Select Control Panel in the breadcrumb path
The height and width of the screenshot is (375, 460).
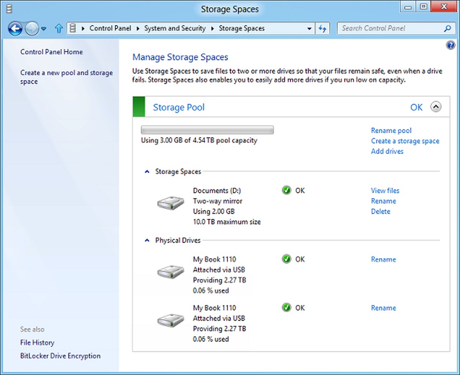110,28
